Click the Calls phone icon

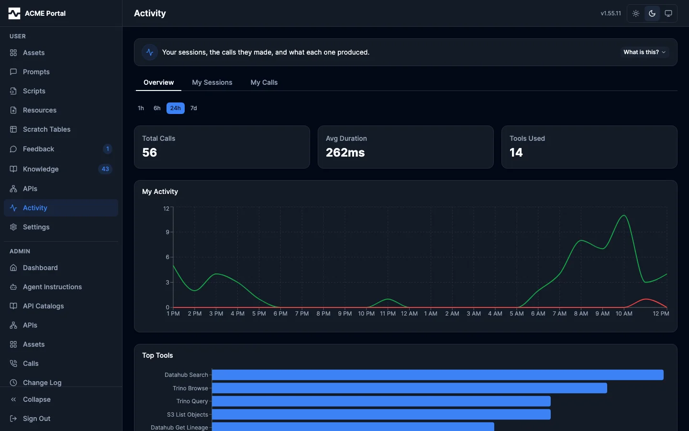click(x=13, y=363)
